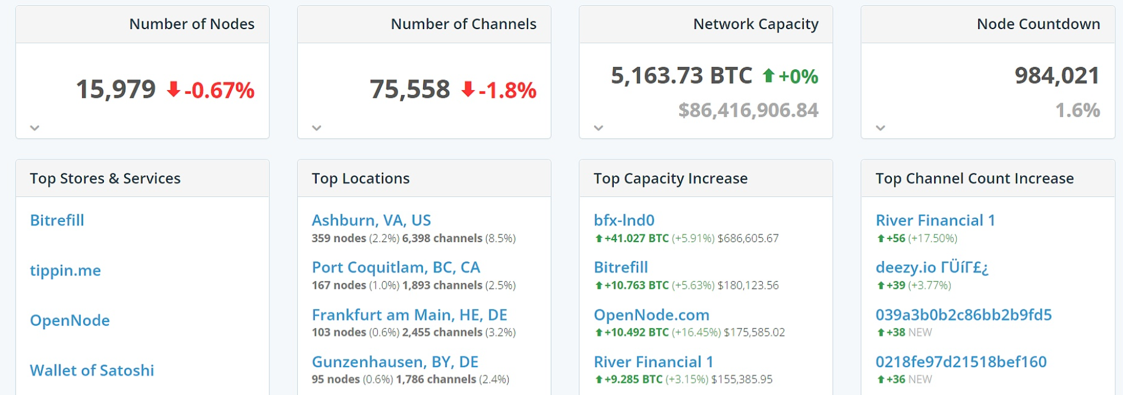Click green arrow next to +56 channels
The height and width of the screenshot is (395, 1123).
tap(881, 238)
